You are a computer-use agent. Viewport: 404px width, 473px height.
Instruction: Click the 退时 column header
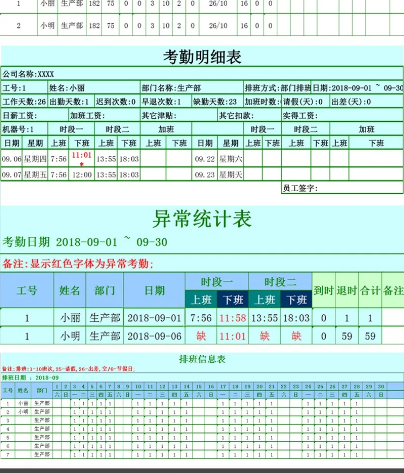(347, 290)
